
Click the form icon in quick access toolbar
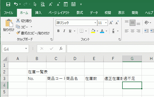(x=66, y=4)
